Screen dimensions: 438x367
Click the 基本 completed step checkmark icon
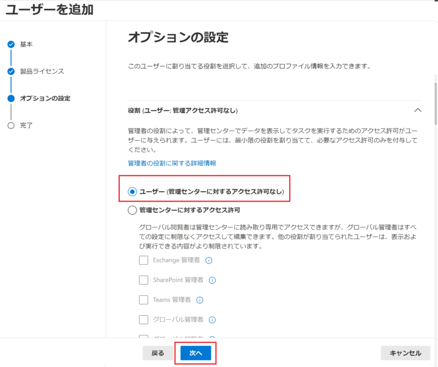click(x=11, y=44)
